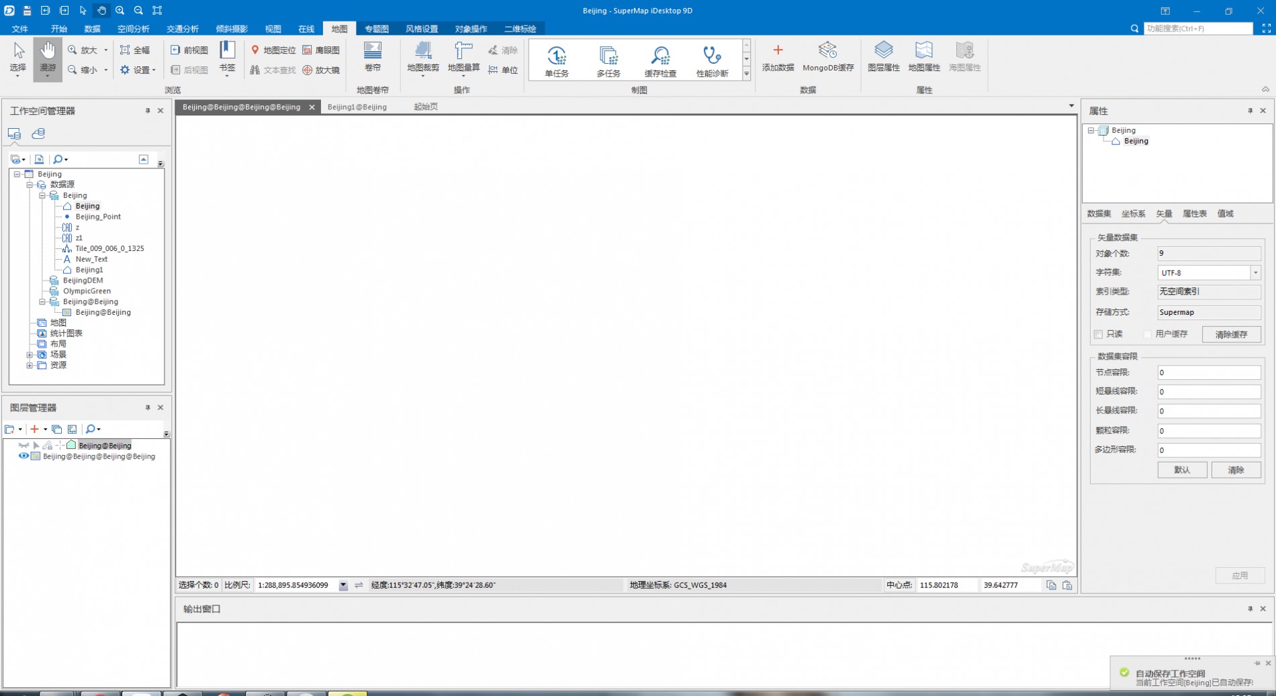This screenshot has width=1276, height=696.
Task: Switch to Beijing1@Beijing map tab
Action: [x=357, y=107]
